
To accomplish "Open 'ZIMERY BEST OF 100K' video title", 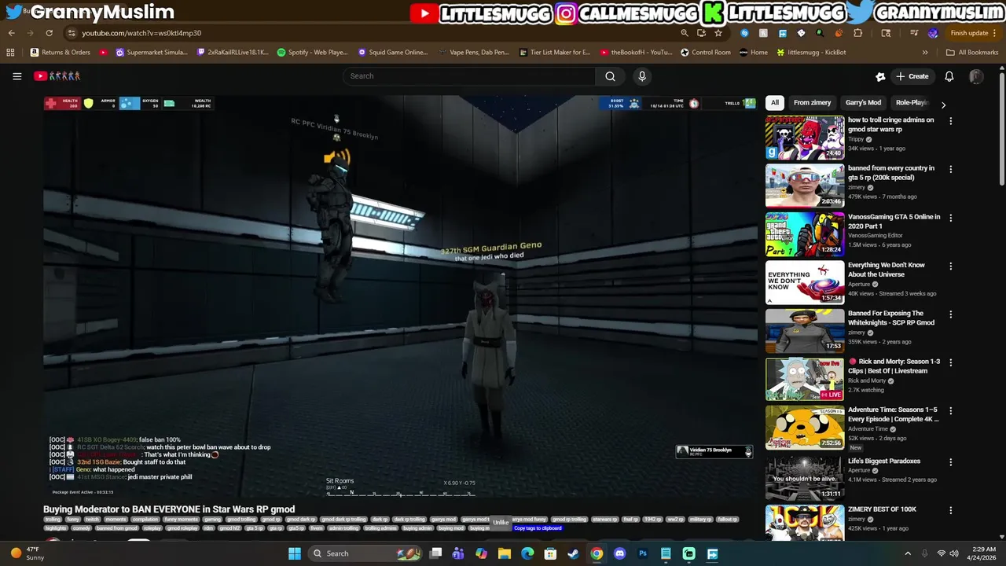I will pos(882,509).
